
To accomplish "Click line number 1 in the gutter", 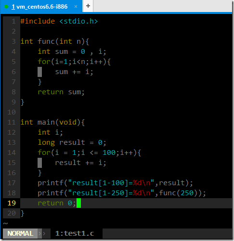I will coord(13,21).
